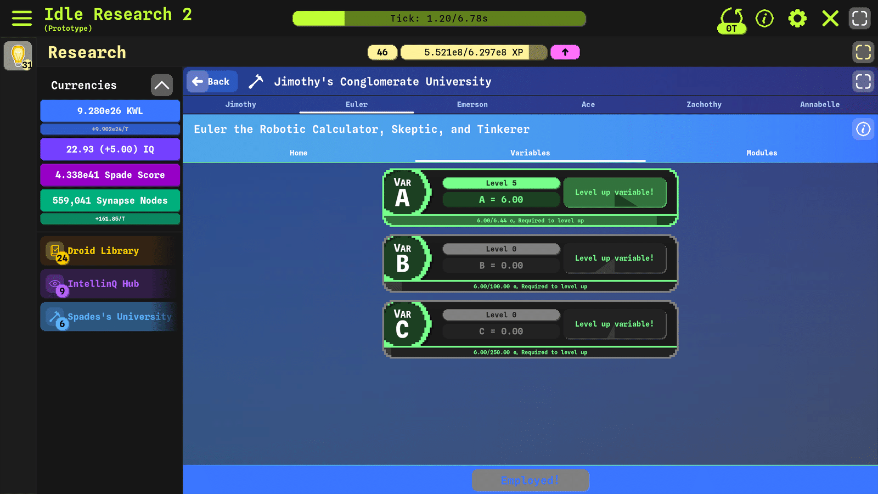Click the level 46 badge
Image resolution: width=878 pixels, height=494 pixels.
(382, 52)
